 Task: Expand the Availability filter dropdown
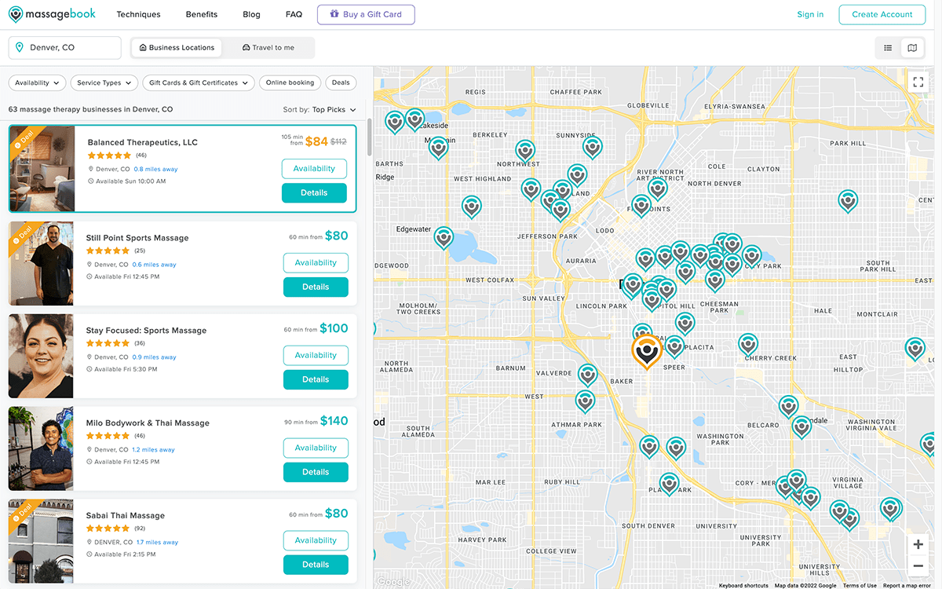pos(37,82)
